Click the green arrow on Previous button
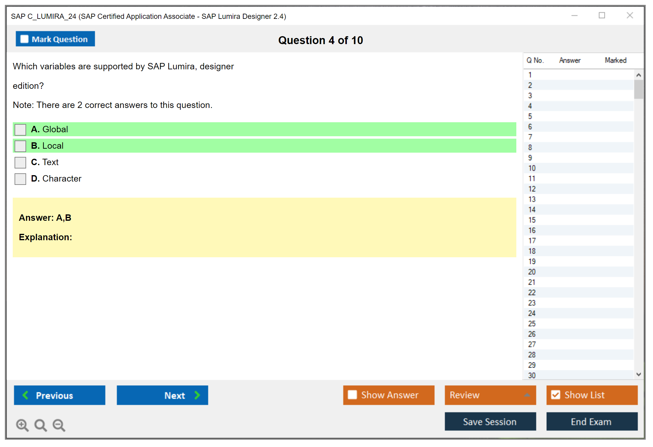Viewport: 653px width, 447px height. (26, 395)
